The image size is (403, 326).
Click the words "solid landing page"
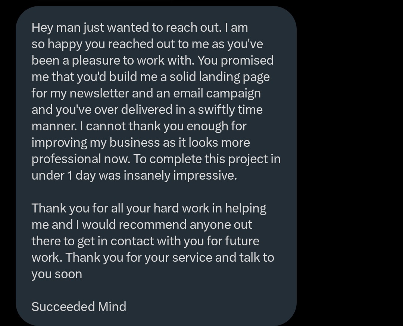(x=219, y=77)
